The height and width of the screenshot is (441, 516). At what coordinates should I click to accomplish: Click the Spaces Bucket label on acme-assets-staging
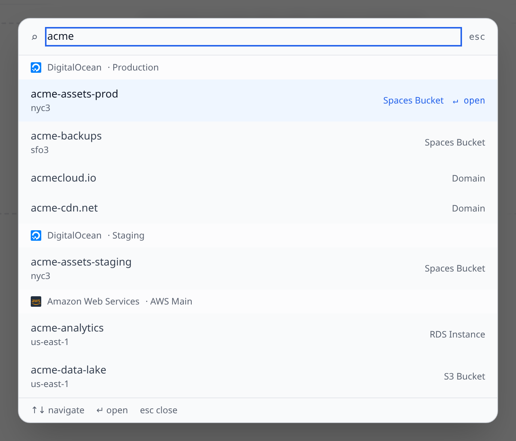pyautogui.click(x=455, y=268)
